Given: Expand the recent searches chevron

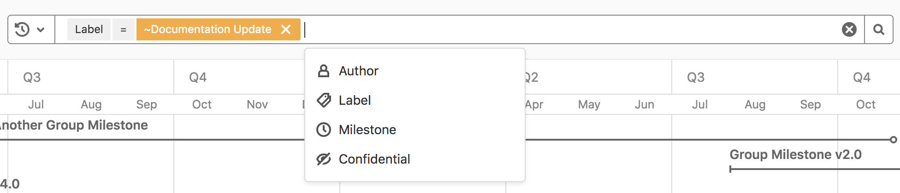Looking at the screenshot, I should click(x=41, y=30).
